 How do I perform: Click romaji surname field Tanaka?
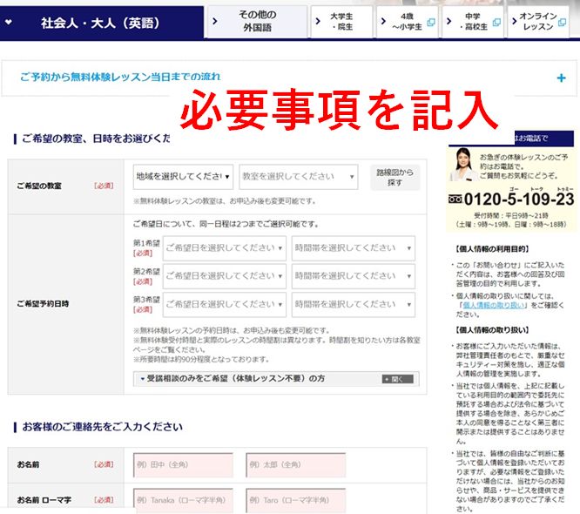pos(183,500)
